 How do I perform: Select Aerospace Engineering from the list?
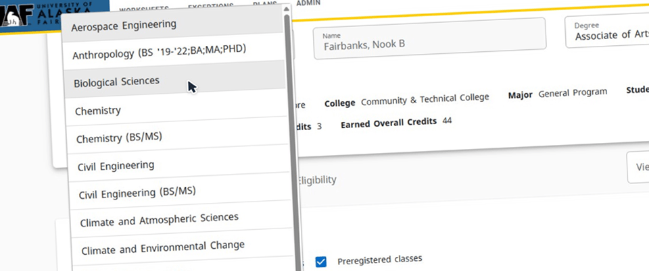[x=124, y=25]
